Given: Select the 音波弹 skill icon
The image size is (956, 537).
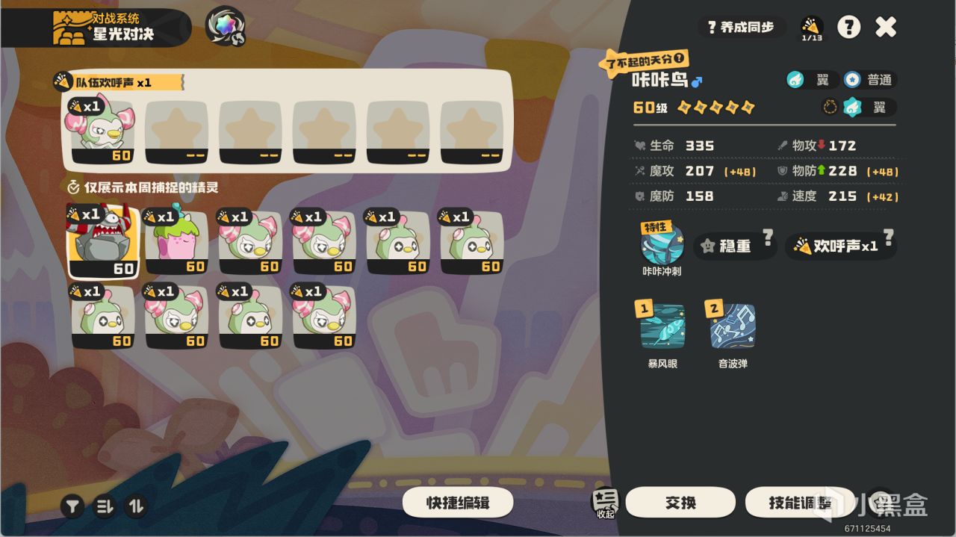Looking at the screenshot, I should [x=733, y=326].
